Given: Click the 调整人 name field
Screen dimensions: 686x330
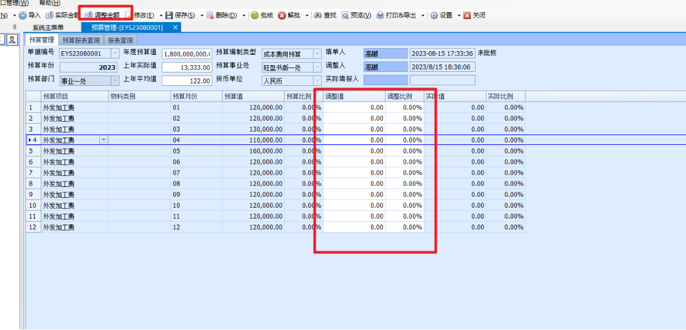Looking at the screenshot, I should 386,67.
